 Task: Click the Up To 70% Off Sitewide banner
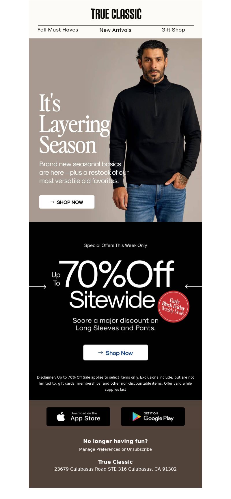tap(113, 284)
